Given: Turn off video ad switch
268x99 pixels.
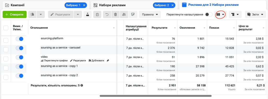Looking at the screenshot, I should (x=19, y=57).
